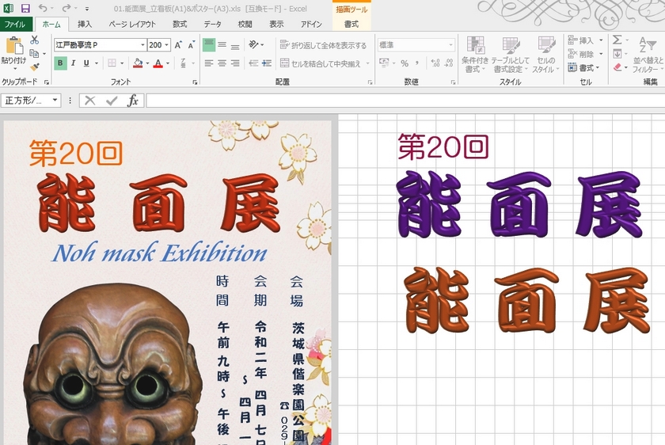Open テーブルとして書式設定 dropdown

tap(511, 55)
